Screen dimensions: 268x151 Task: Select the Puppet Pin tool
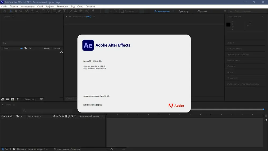coord(93,11)
